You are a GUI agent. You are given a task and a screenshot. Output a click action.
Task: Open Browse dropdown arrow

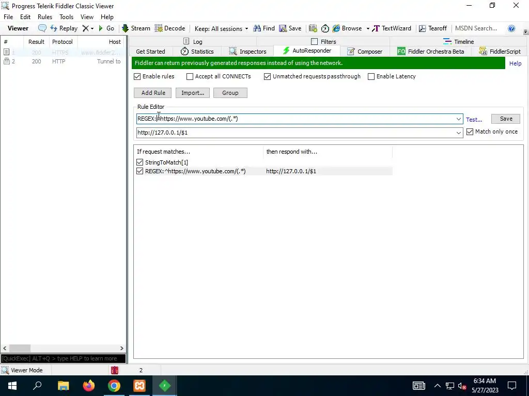point(368,29)
